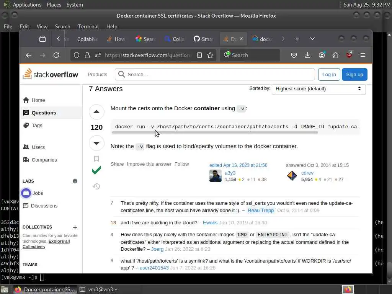Share the accepted answer
Viewport: 392px width, 294px height.
click(117, 164)
